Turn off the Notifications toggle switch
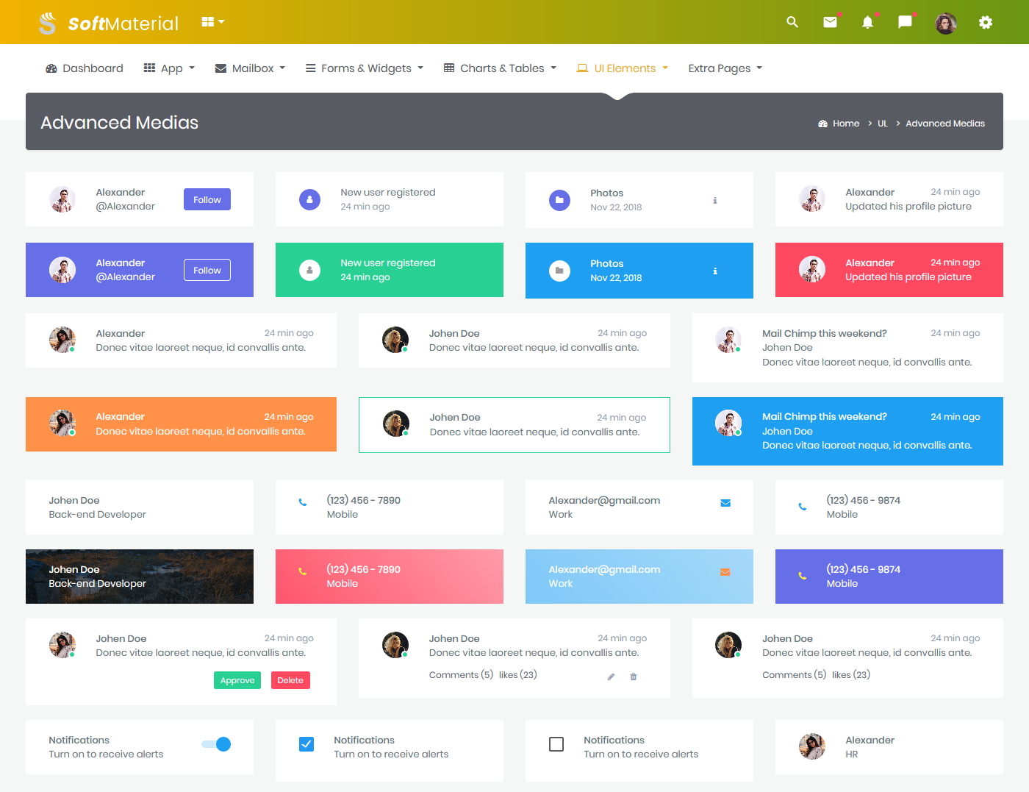This screenshot has width=1029, height=792. pos(215,744)
